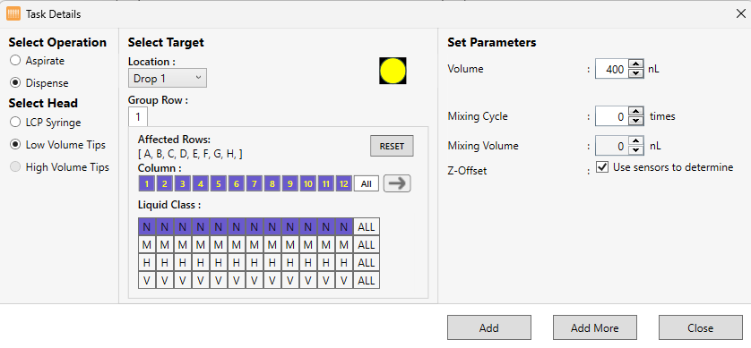
Task: Toggle column 5 selection button
Action: pos(219,183)
